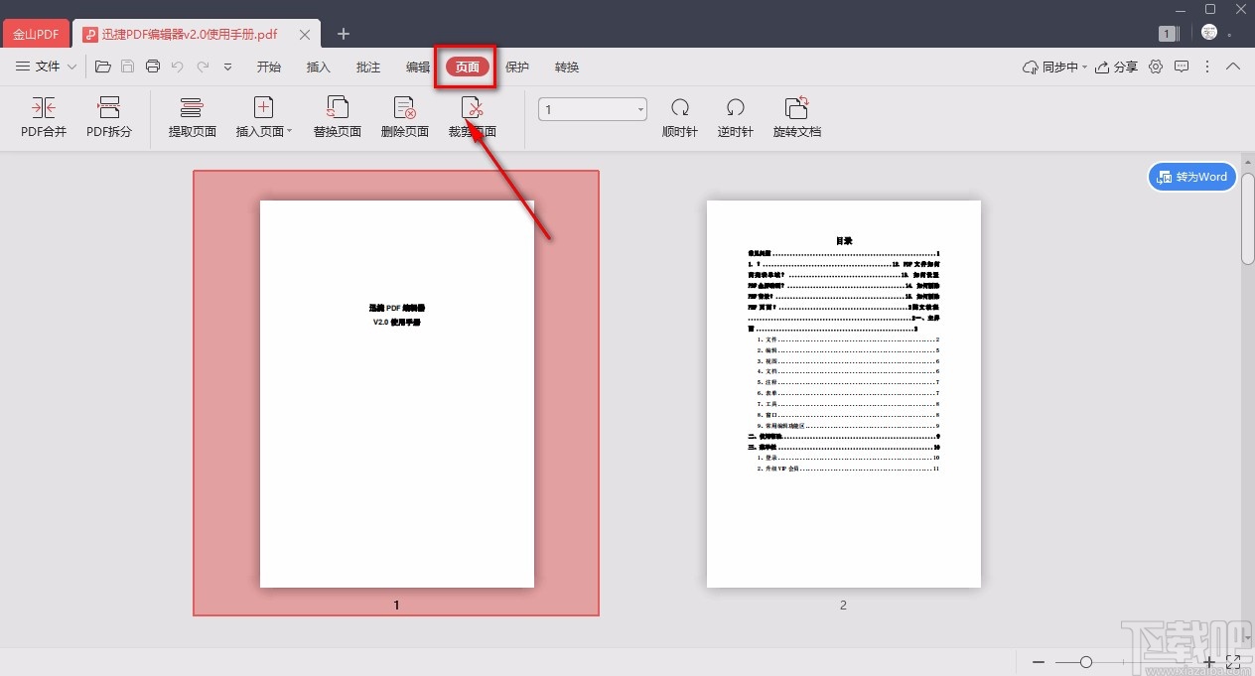This screenshot has height=676, width=1255.
Task: Open the PDF合并 merge tool
Action: [44, 118]
